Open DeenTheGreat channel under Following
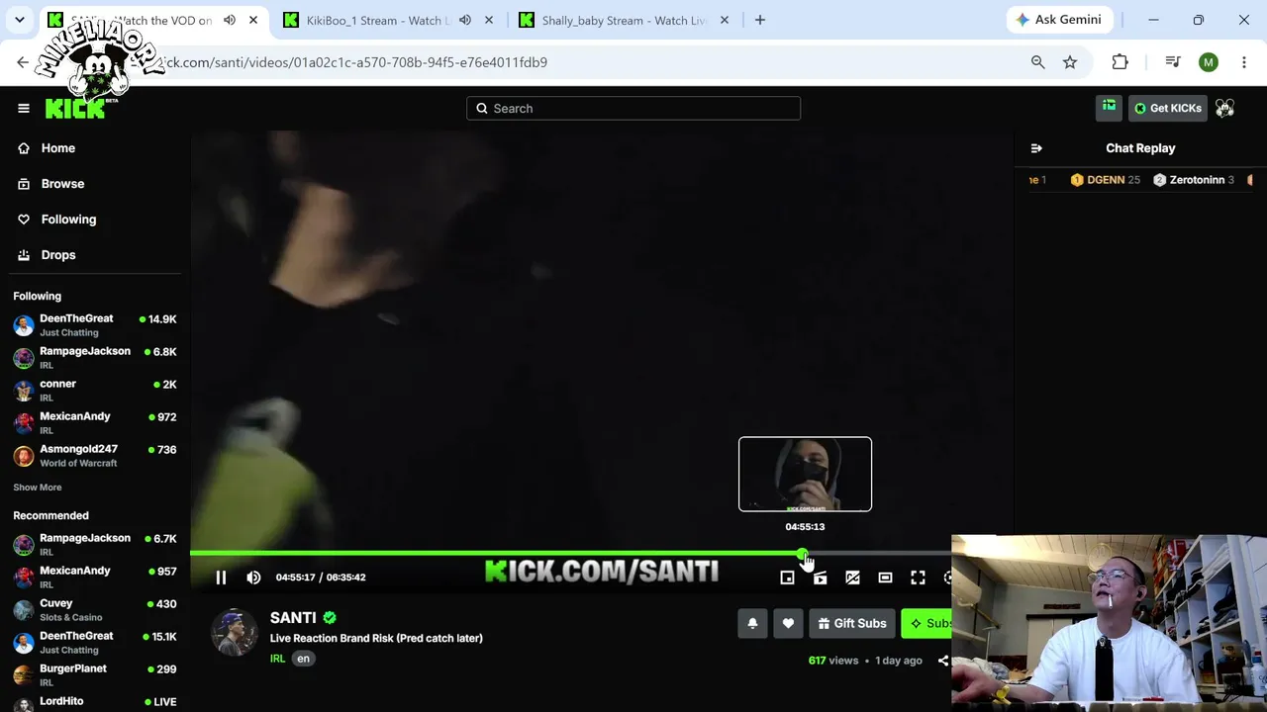Viewport: 1267px width, 712px height. 95,325
